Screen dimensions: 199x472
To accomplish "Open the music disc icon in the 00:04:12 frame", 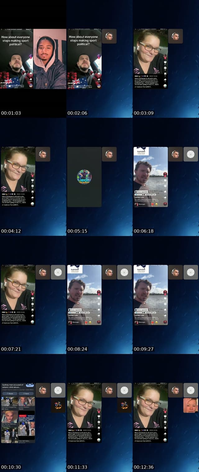I will point(32,204).
